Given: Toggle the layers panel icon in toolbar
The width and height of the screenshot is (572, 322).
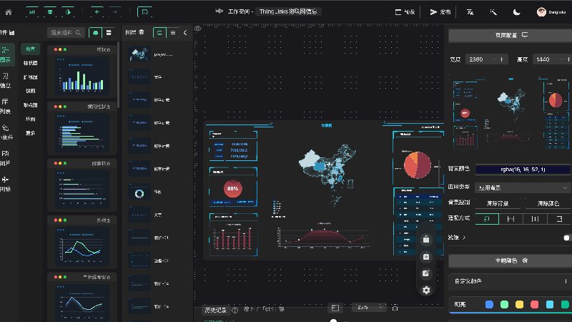Looking at the screenshot, I should (x=50, y=12).
